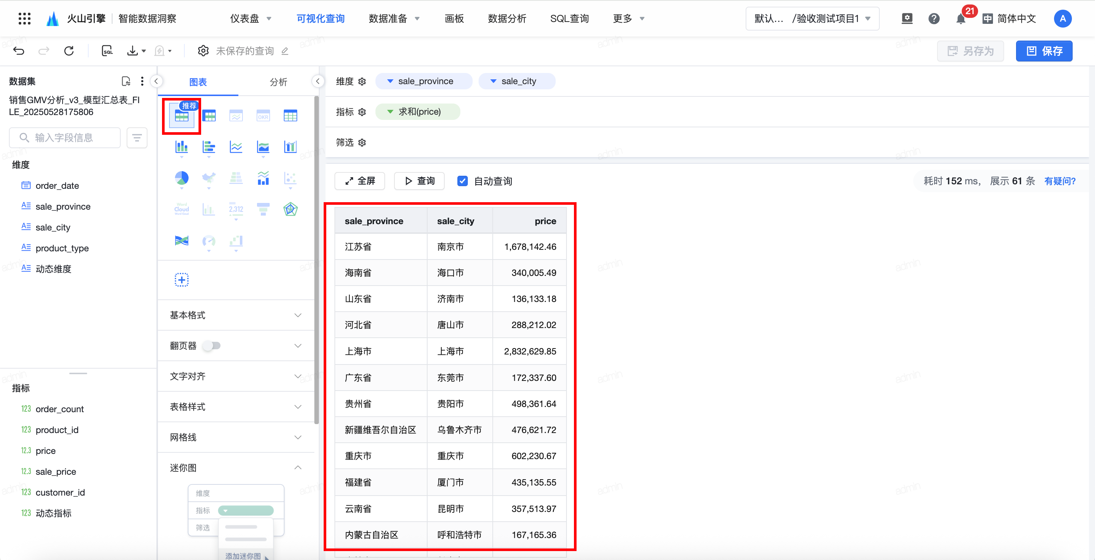Click the refresh icon in toolbar

coord(69,51)
